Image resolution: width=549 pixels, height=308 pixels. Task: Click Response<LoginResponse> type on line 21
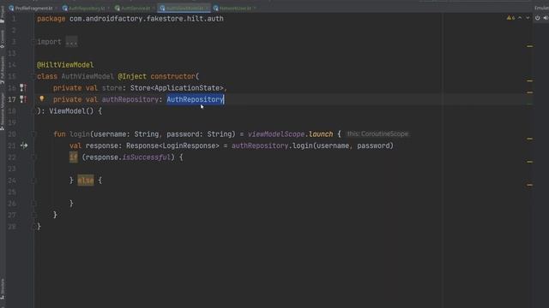click(x=172, y=145)
